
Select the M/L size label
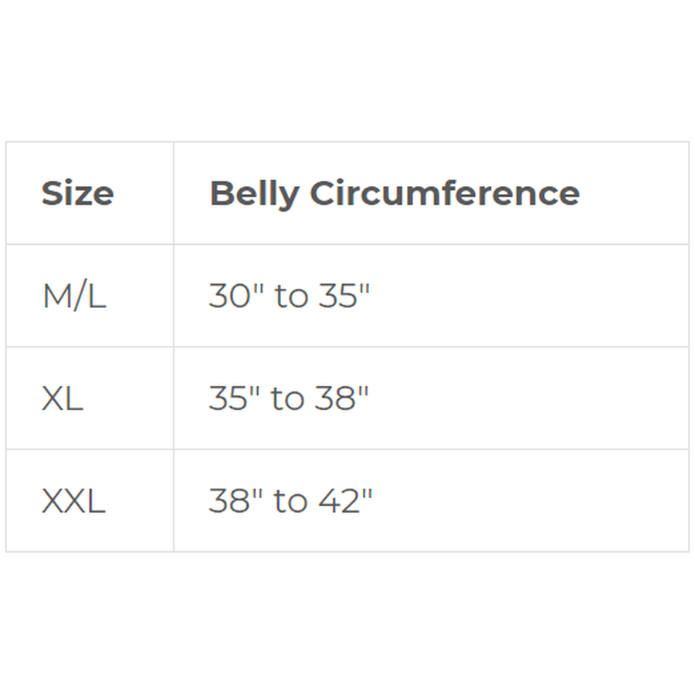(74, 296)
